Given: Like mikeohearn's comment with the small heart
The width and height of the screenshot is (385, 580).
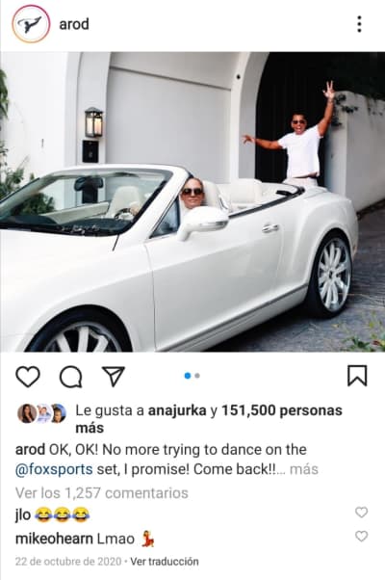Looking at the screenshot, I should [361, 536].
